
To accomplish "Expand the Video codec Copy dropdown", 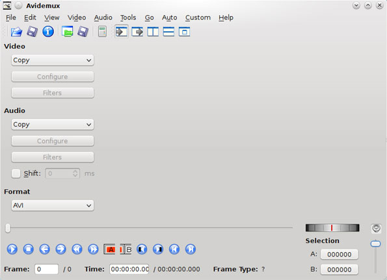I will [53, 60].
